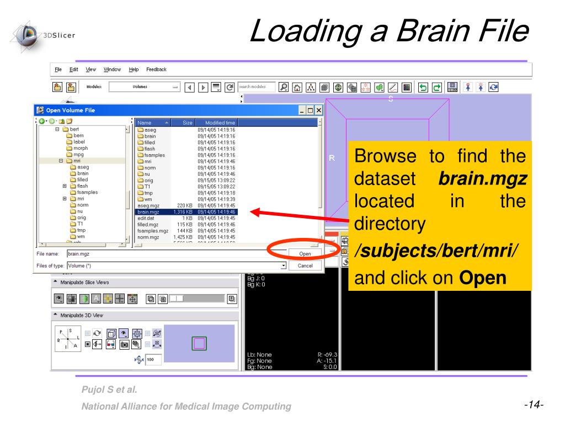
Task: Click the 3D zoom percentage field showing 100
Action: tap(153, 359)
